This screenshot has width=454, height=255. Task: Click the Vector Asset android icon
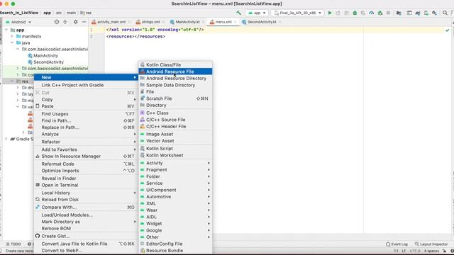pos(142,141)
